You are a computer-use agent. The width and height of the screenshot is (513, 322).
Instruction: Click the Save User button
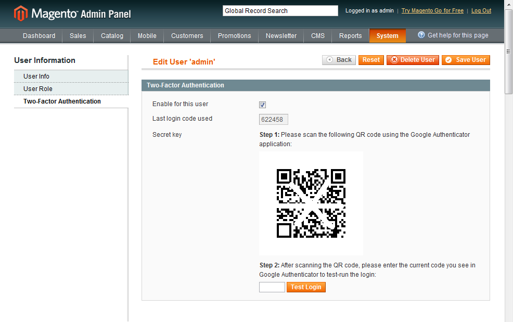pos(466,60)
